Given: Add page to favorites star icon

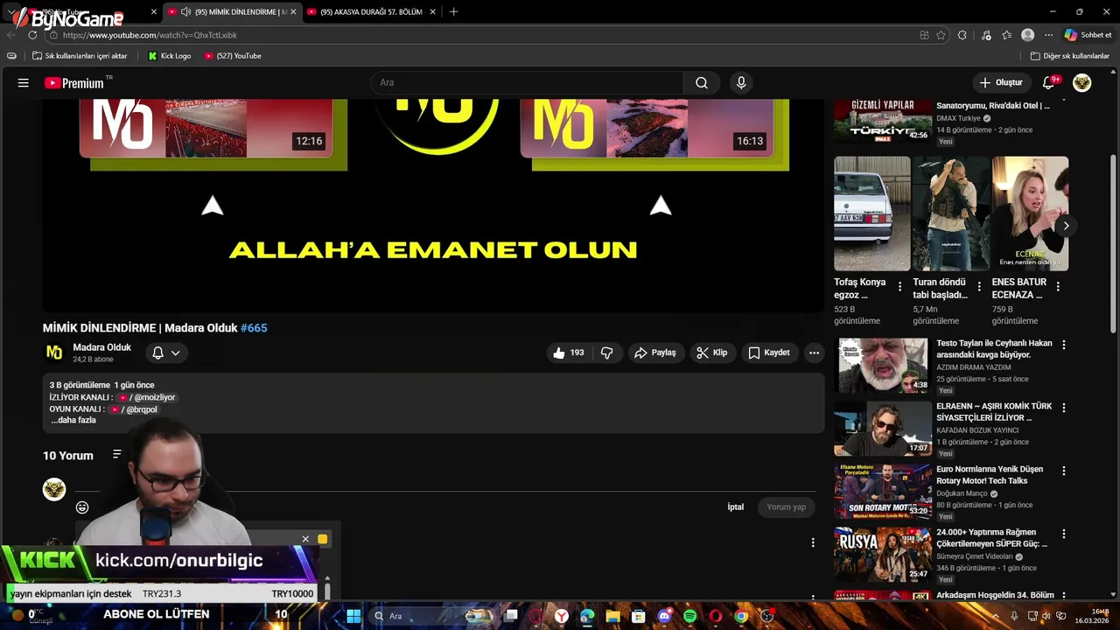Looking at the screenshot, I should (x=941, y=35).
